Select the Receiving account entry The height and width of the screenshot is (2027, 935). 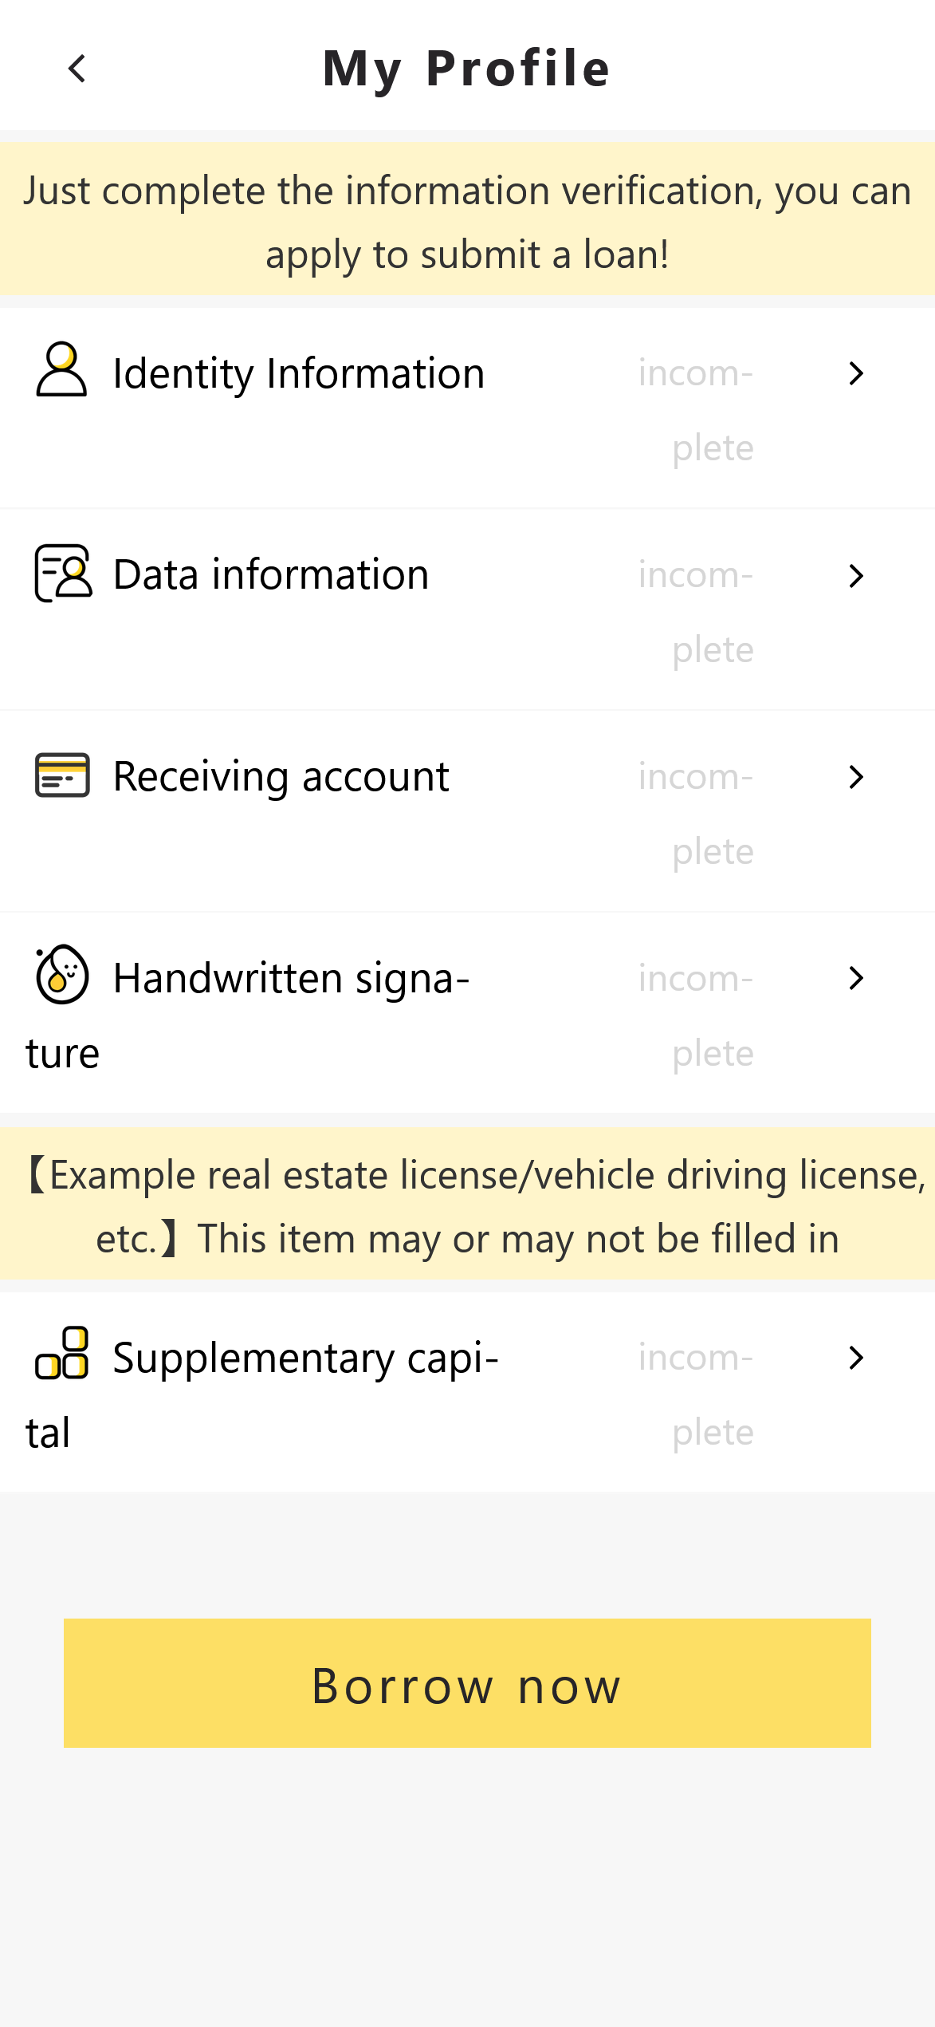281,777
